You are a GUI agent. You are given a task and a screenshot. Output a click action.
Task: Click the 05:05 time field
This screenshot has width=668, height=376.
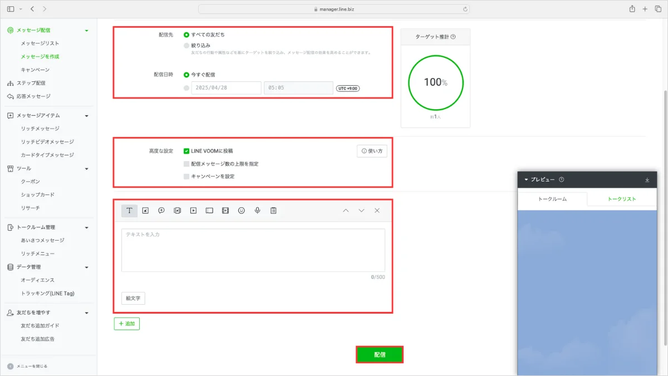pos(298,88)
